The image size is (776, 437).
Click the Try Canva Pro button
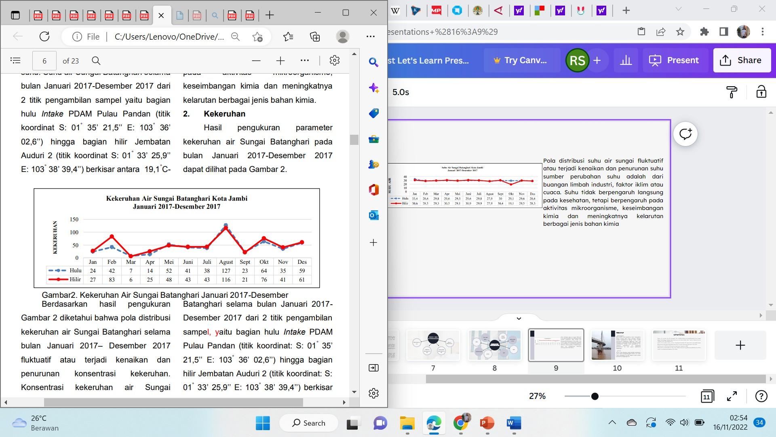[521, 60]
